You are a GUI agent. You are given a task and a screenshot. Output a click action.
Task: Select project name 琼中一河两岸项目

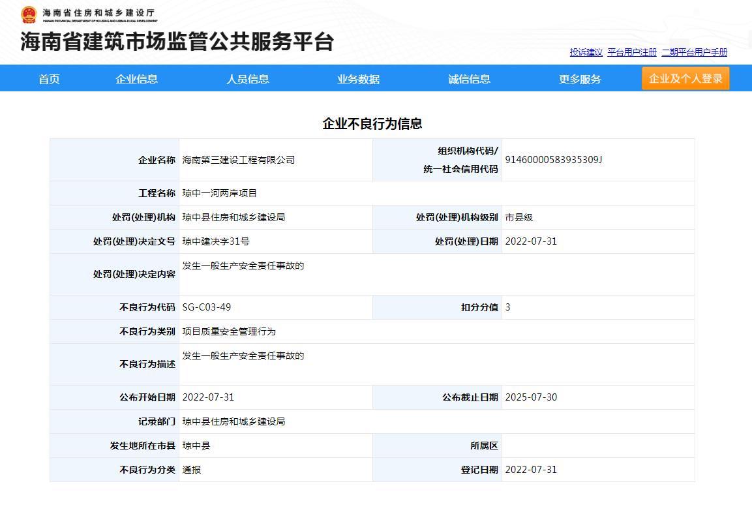(x=220, y=193)
